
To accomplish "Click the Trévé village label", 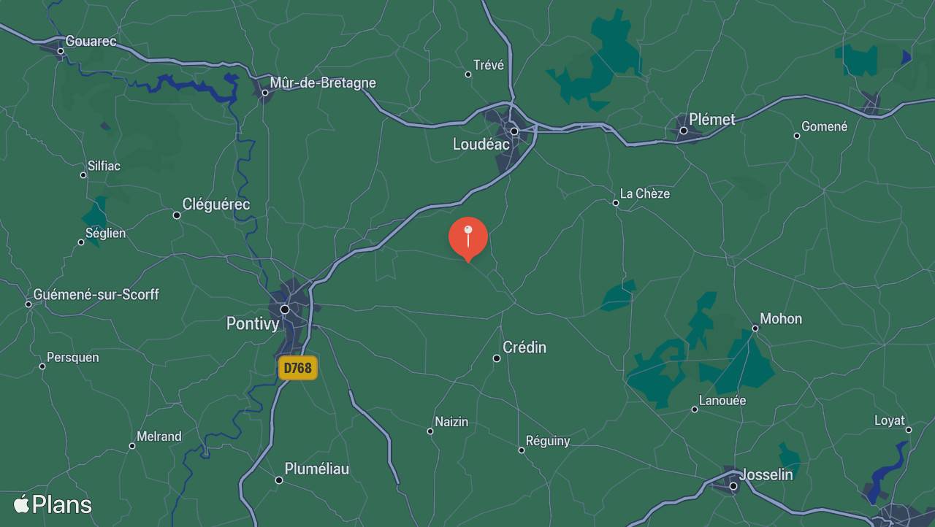I will point(489,66).
